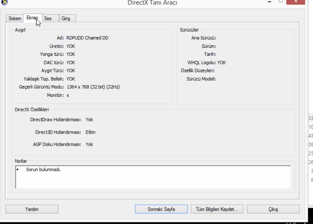Click the DAC türü 'YOK' value
313x224 pixels.
pyautogui.click(x=71, y=62)
